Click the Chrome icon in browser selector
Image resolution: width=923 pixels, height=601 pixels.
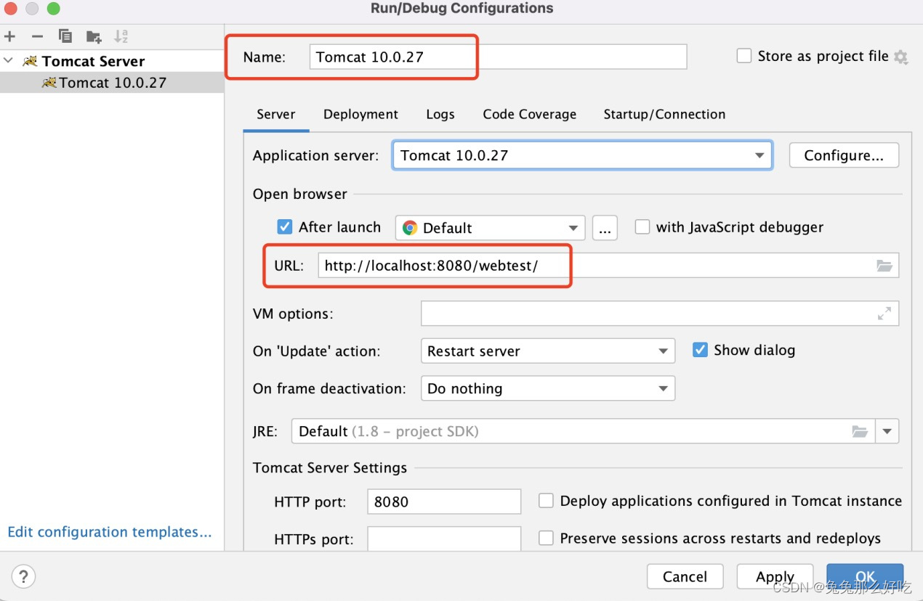410,228
